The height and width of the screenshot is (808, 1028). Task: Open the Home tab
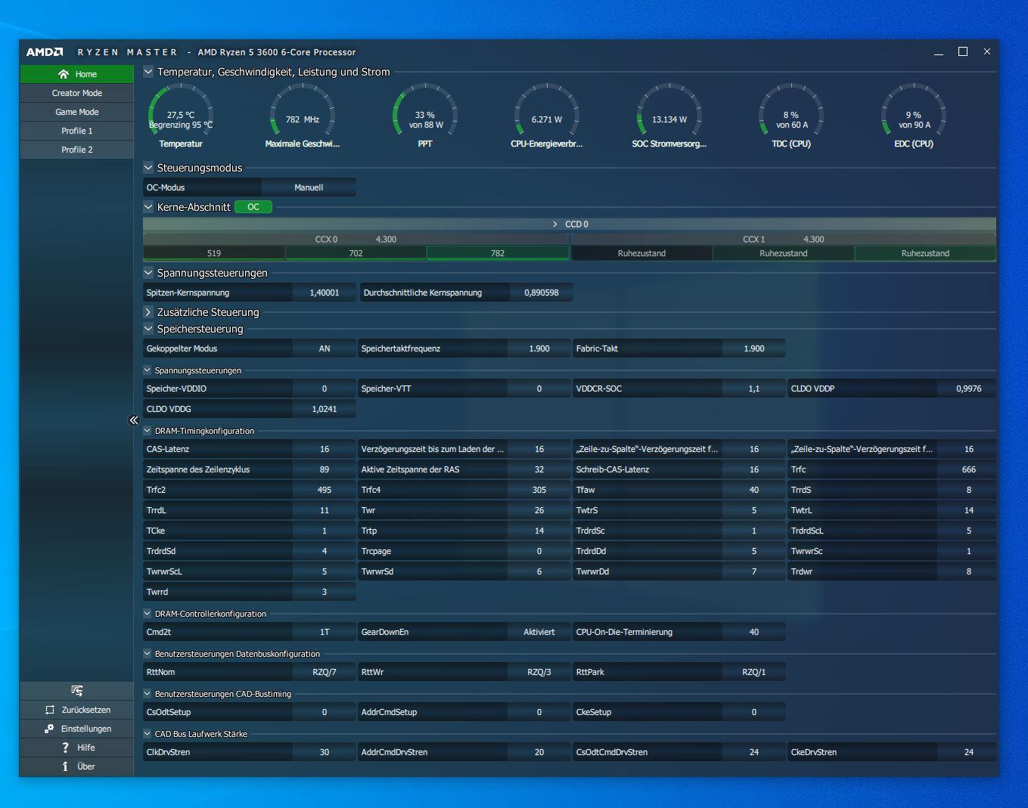[77, 74]
